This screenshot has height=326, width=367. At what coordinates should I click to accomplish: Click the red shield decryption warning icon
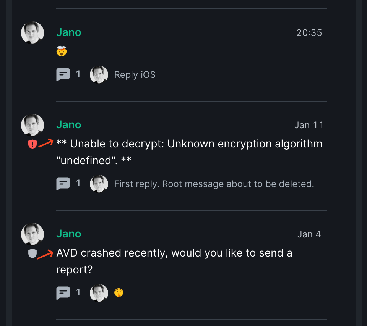pyautogui.click(x=32, y=144)
